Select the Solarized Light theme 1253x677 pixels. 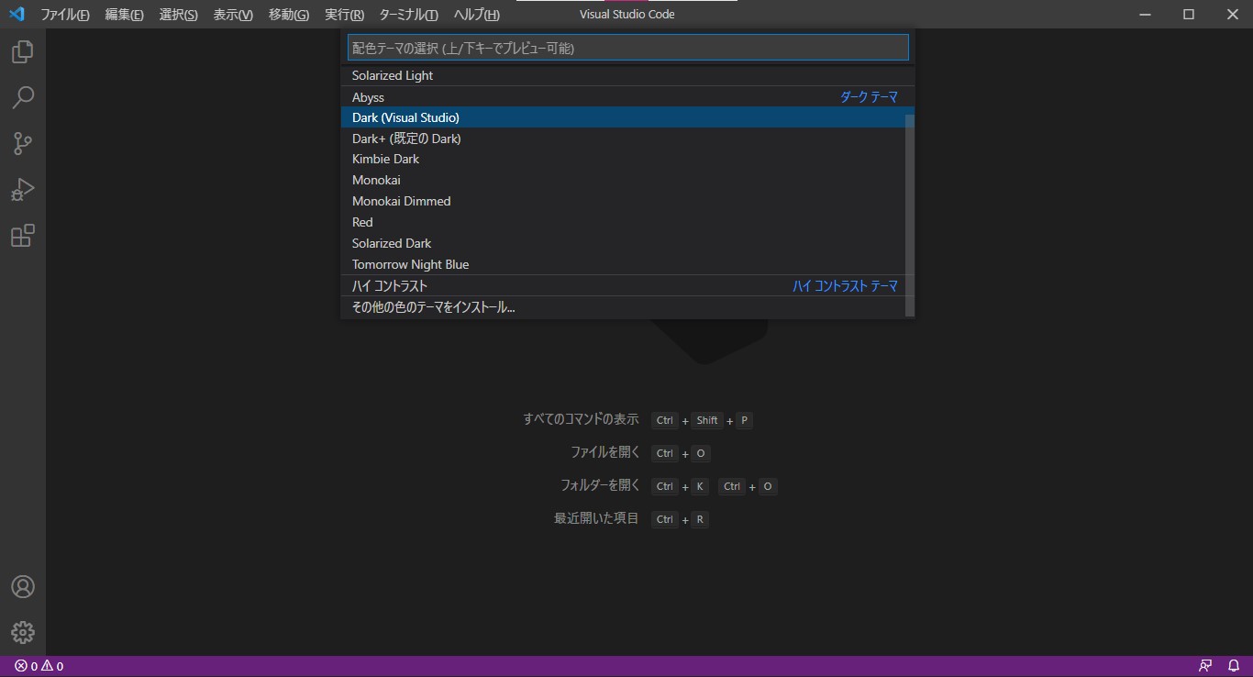(x=627, y=75)
